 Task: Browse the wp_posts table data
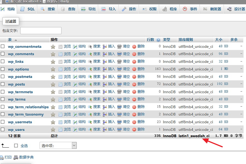(67, 84)
